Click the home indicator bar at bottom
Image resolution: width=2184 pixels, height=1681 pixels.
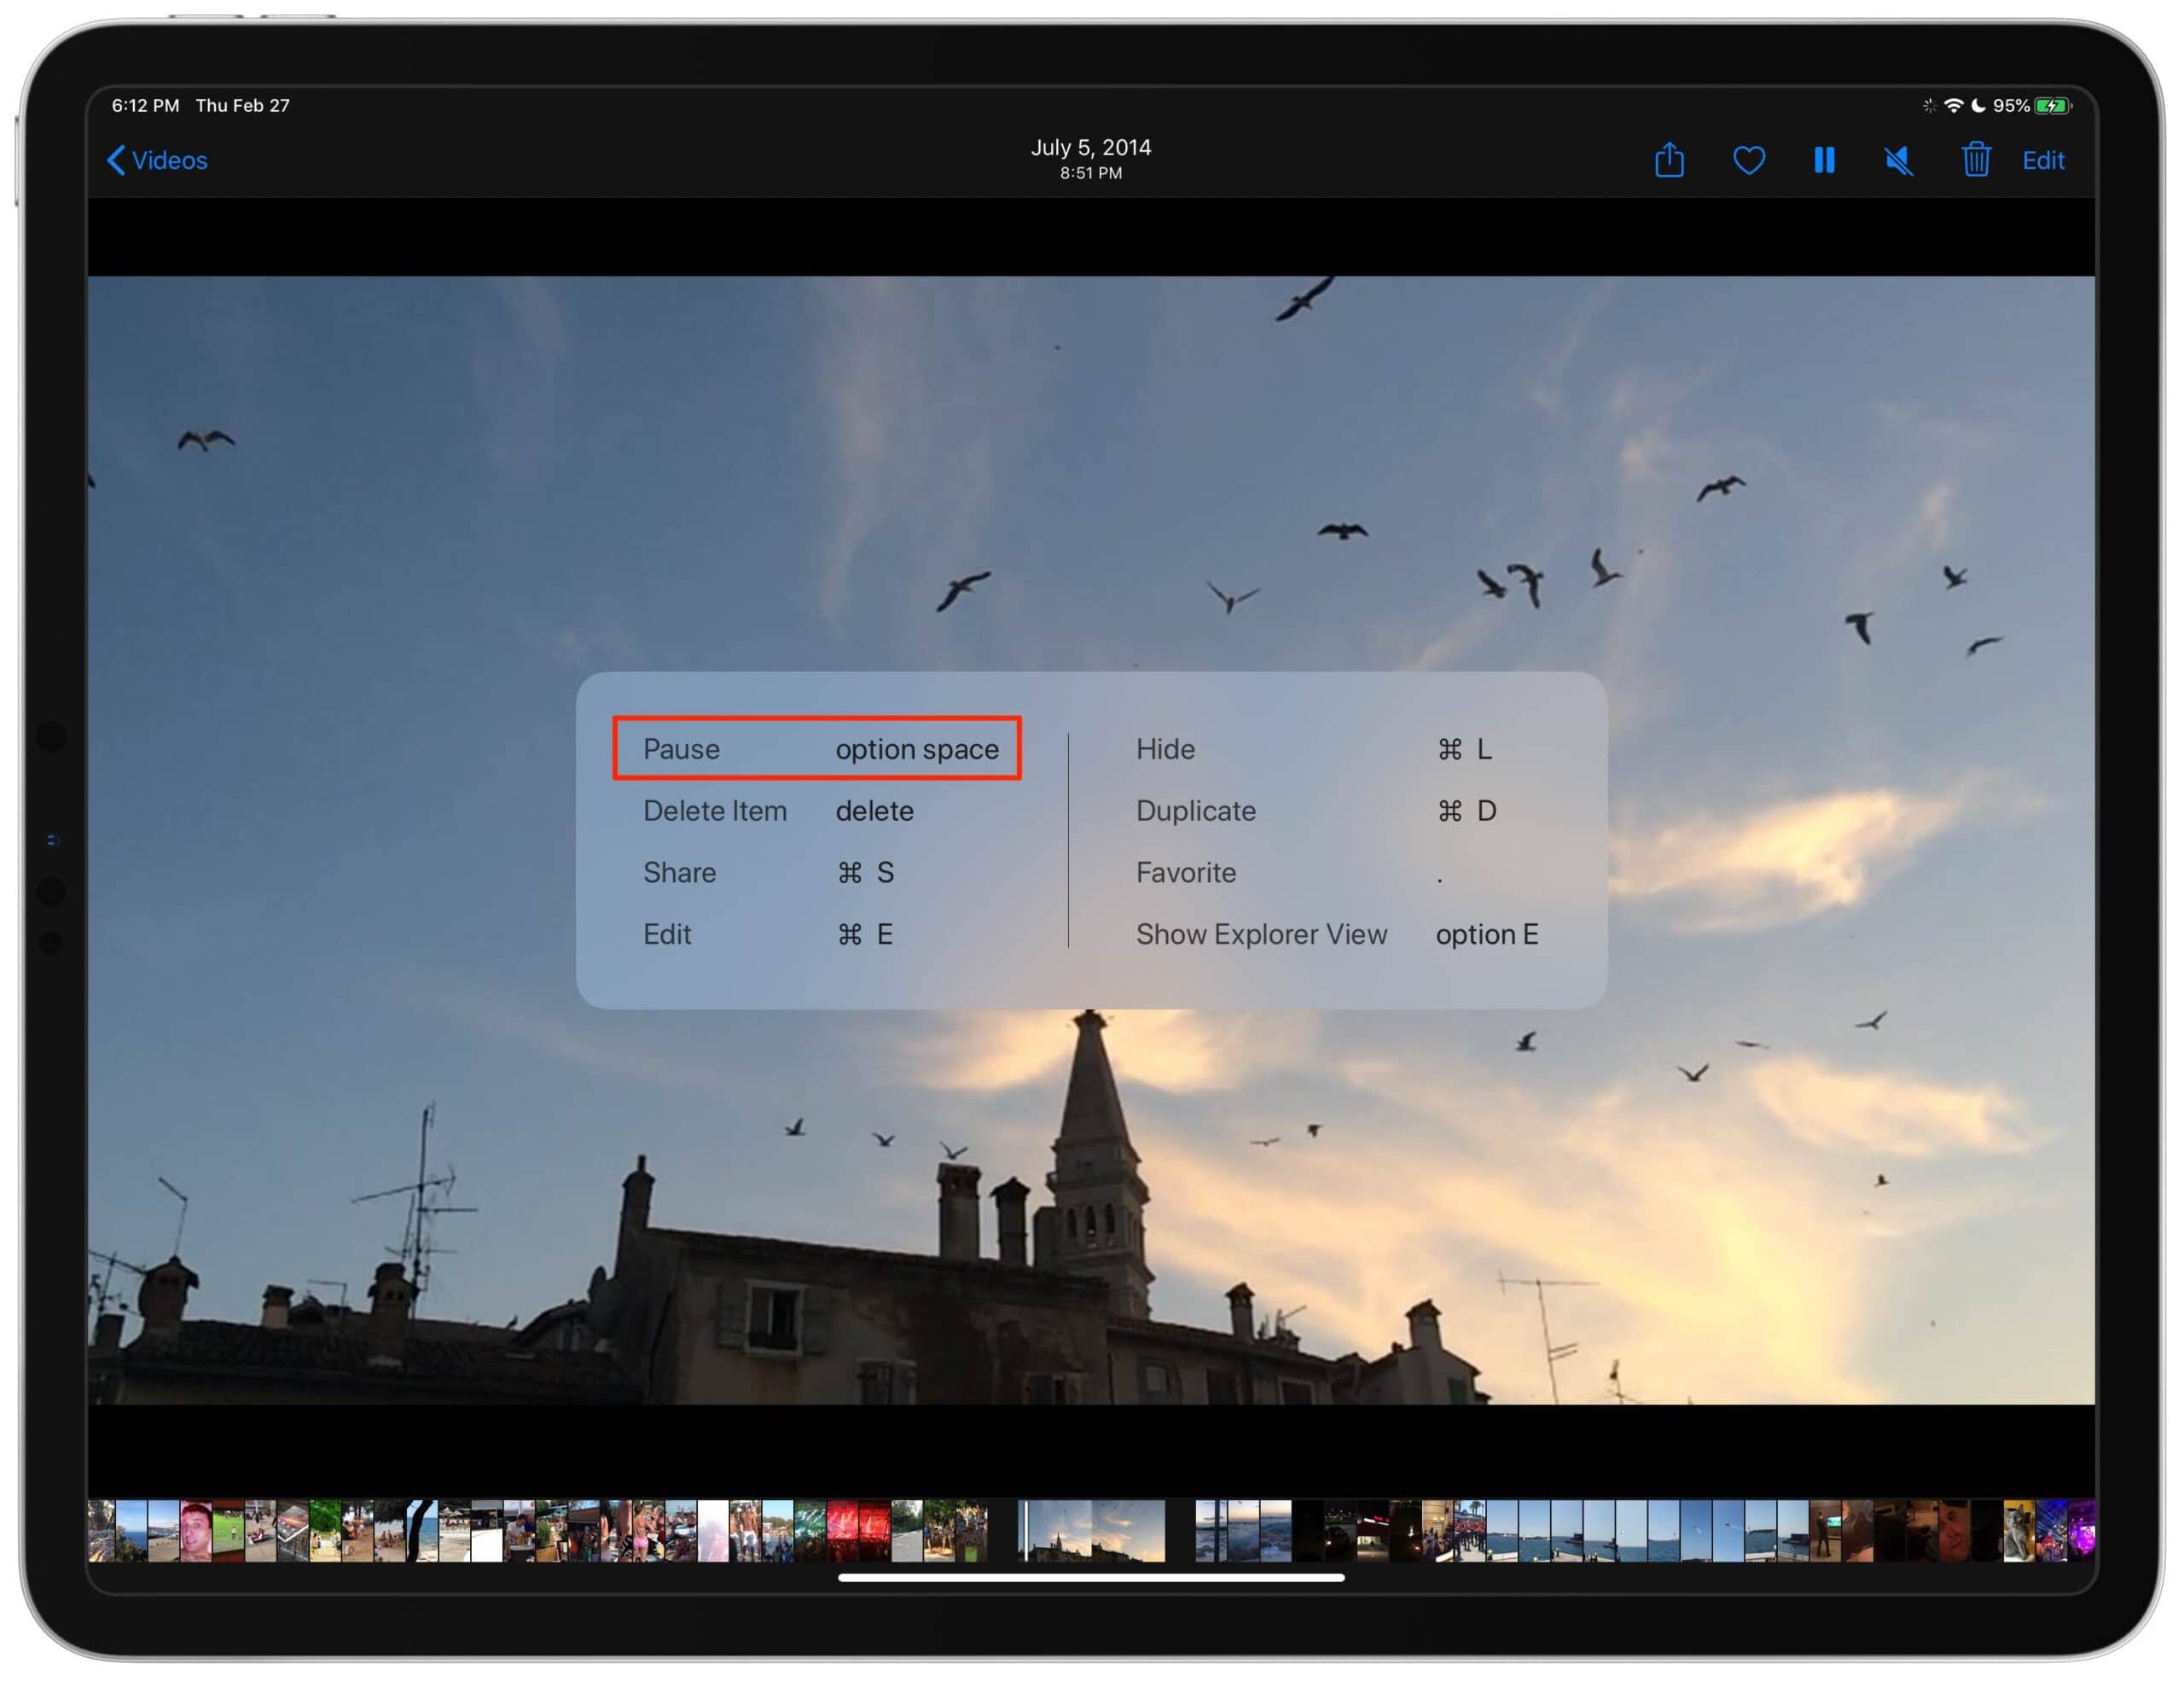coord(1090,1578)
